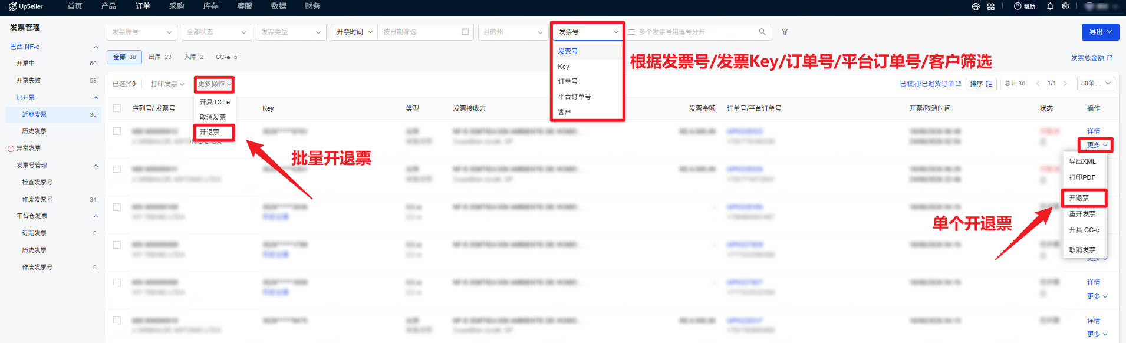Viewport: 1126px width, 343px height.
Task: Click external-link icon beside 发票总金额
Action: pos(1110,58)
